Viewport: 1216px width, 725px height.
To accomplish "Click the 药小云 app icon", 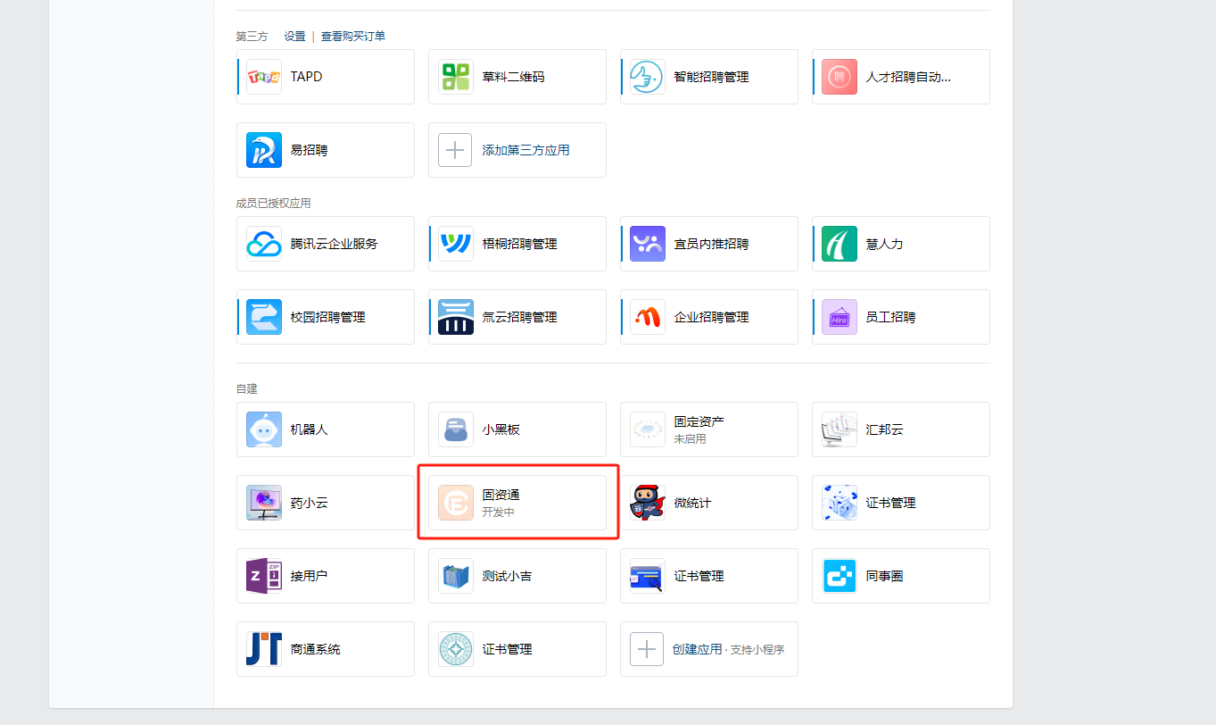I will click(264, 503).
